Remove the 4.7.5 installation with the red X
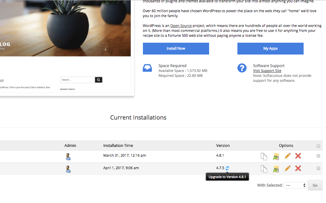326x203 pixels. [298, 168]
